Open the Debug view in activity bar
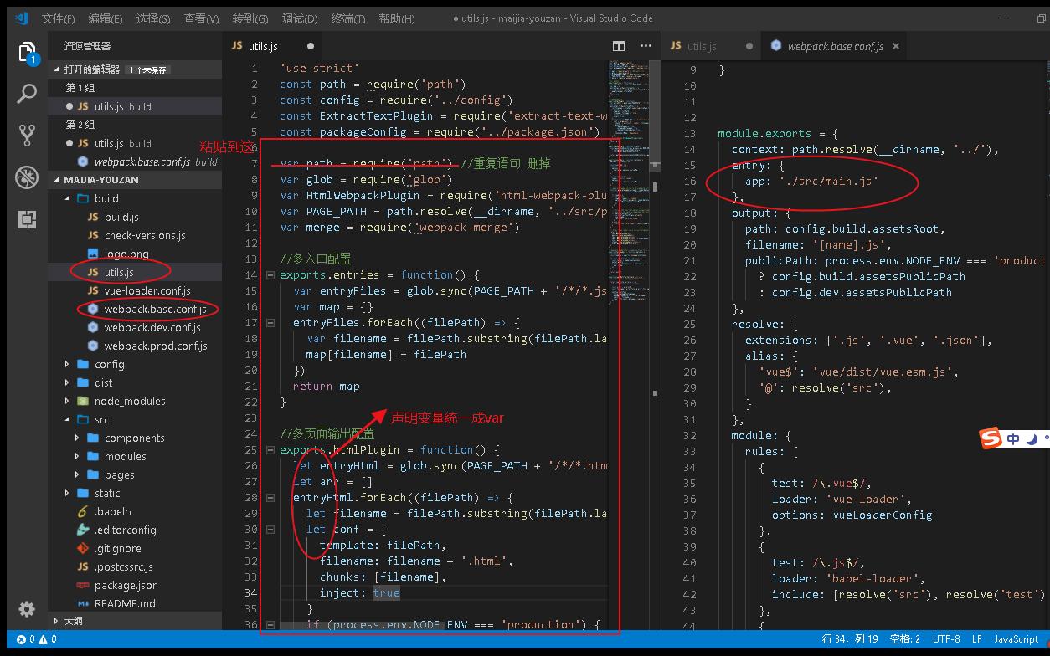This screenshot has width=1050, height=656. pyautogui.click(x=27, y=177)
